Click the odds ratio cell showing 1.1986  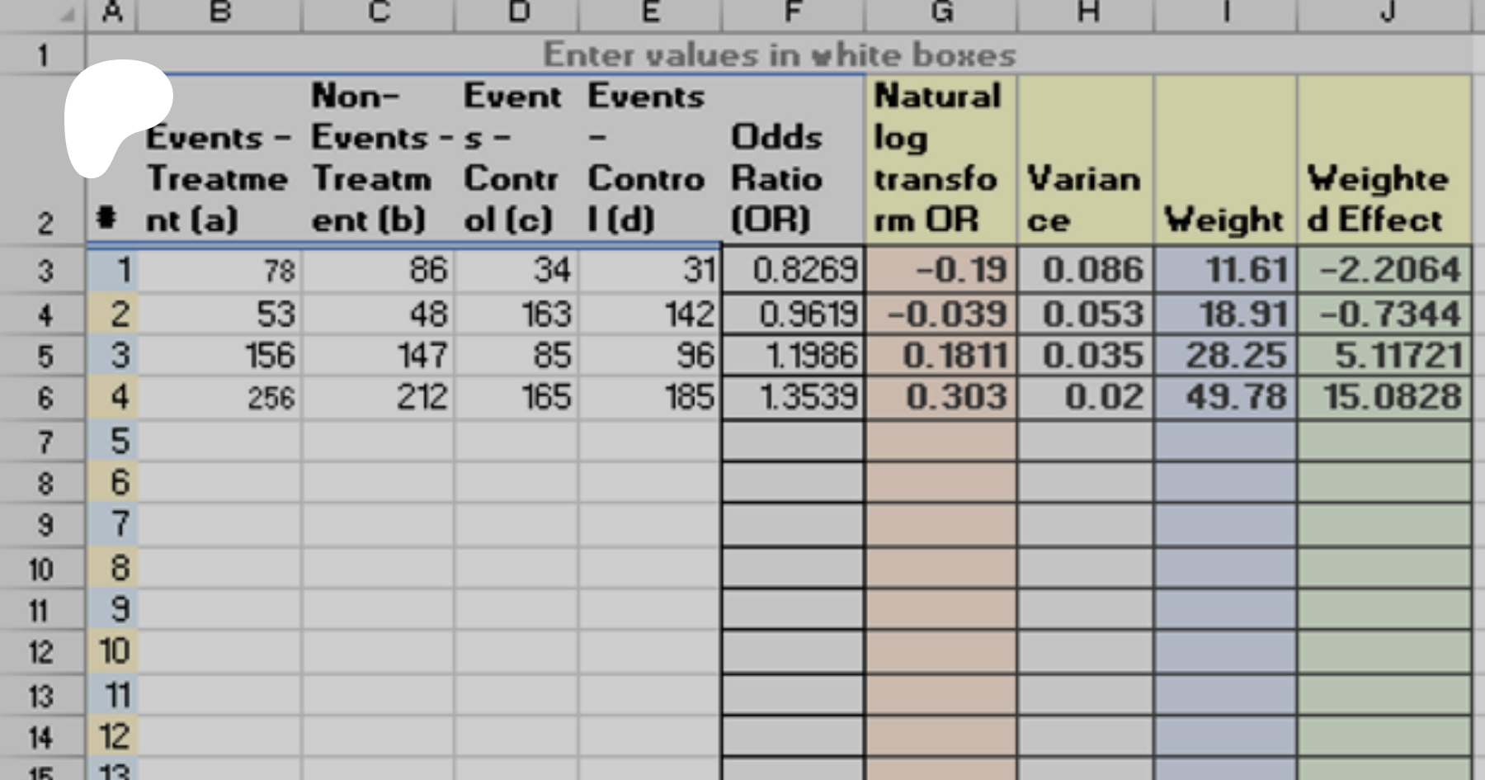[792, 356]
